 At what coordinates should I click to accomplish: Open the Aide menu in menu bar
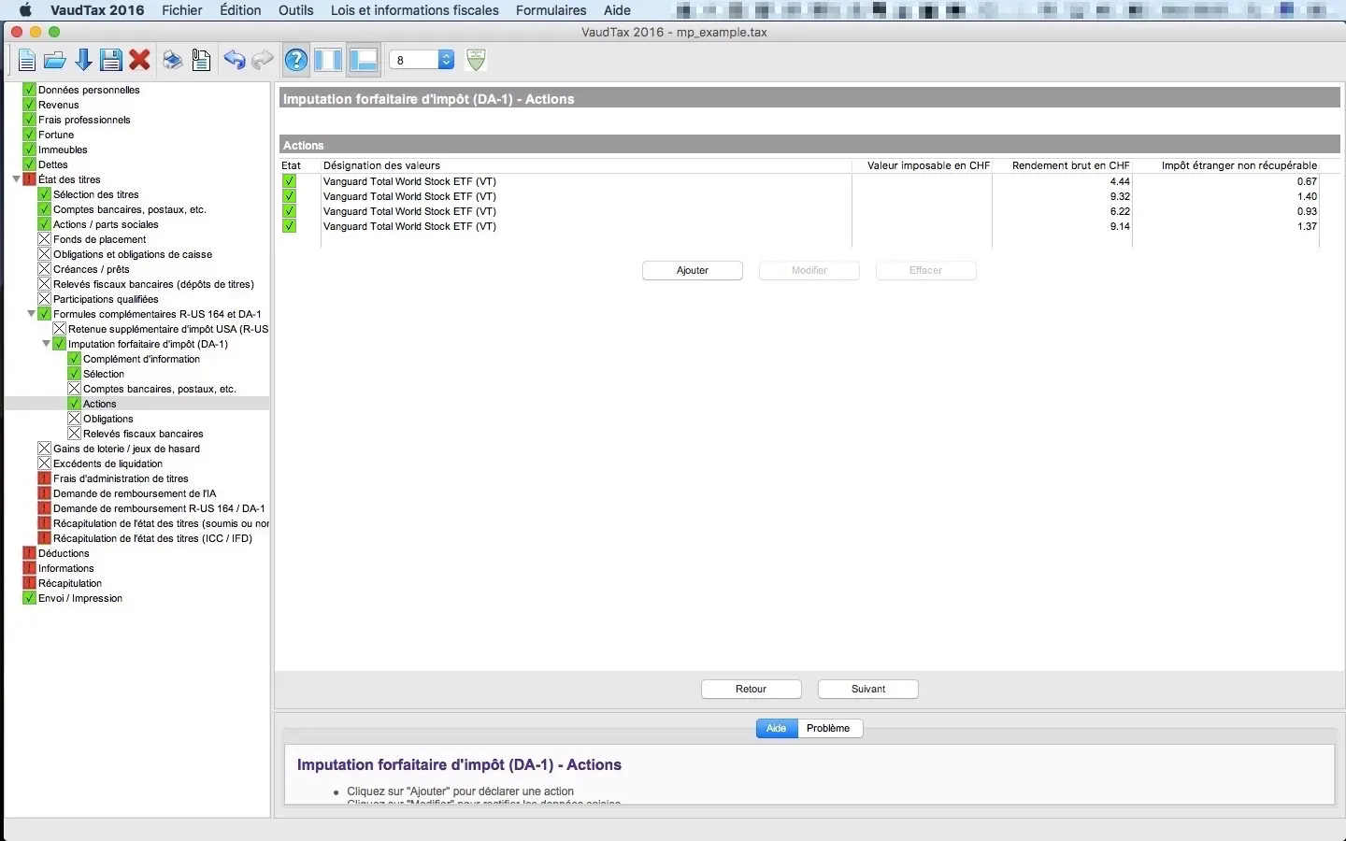pyautogui.click(x=617, y=10)
